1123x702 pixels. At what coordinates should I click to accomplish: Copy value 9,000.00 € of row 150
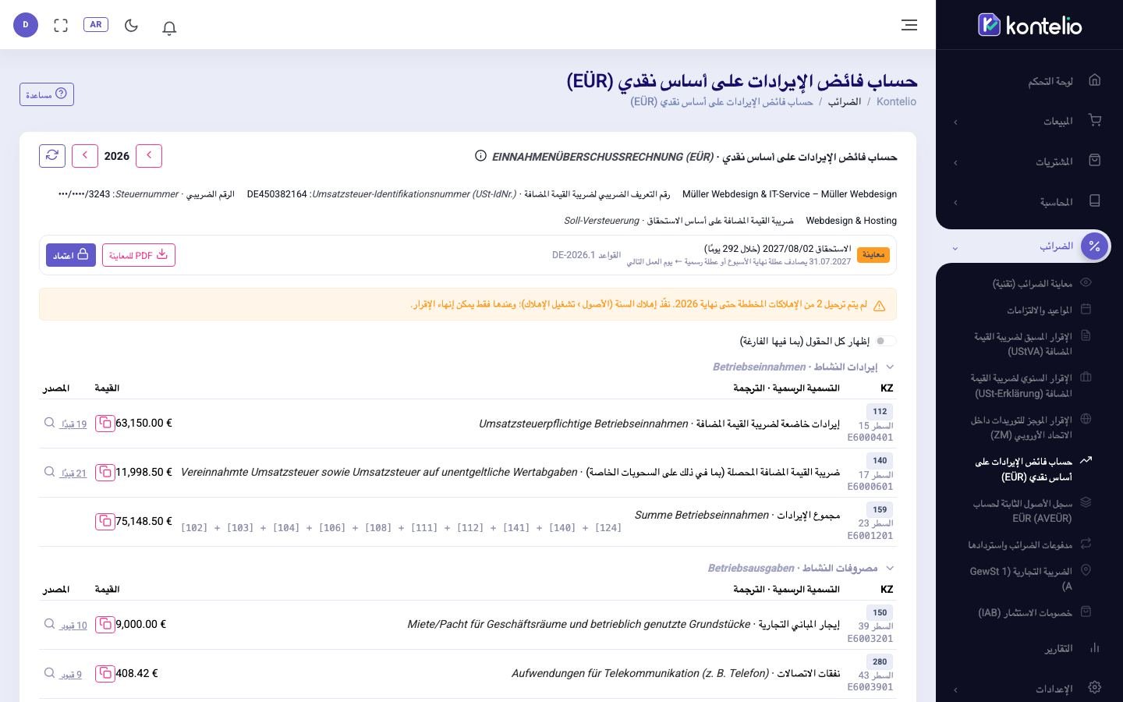[105, 624]
